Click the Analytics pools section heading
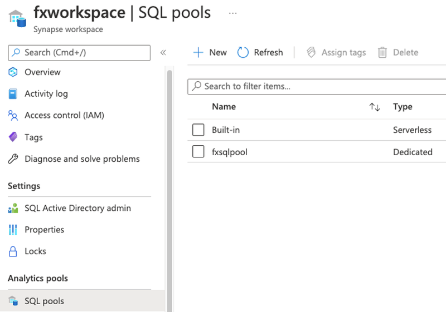The height and width of the screenshot is (312, 446). point(38,278)
